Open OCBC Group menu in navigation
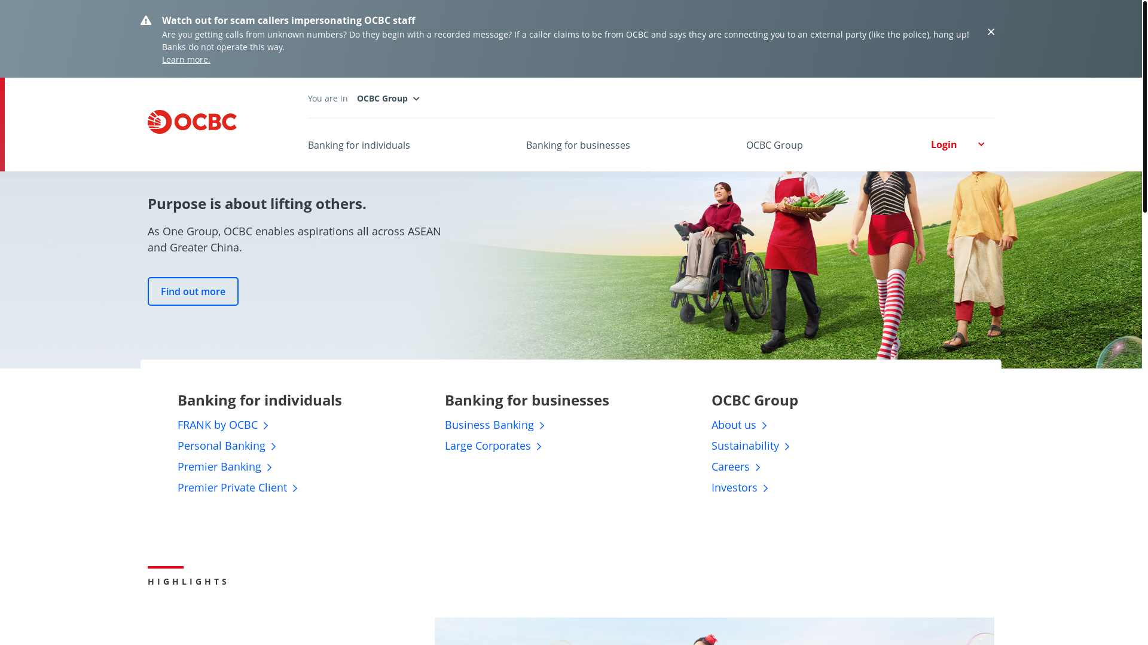This screenshot has width=1148, height=645. 774,145
